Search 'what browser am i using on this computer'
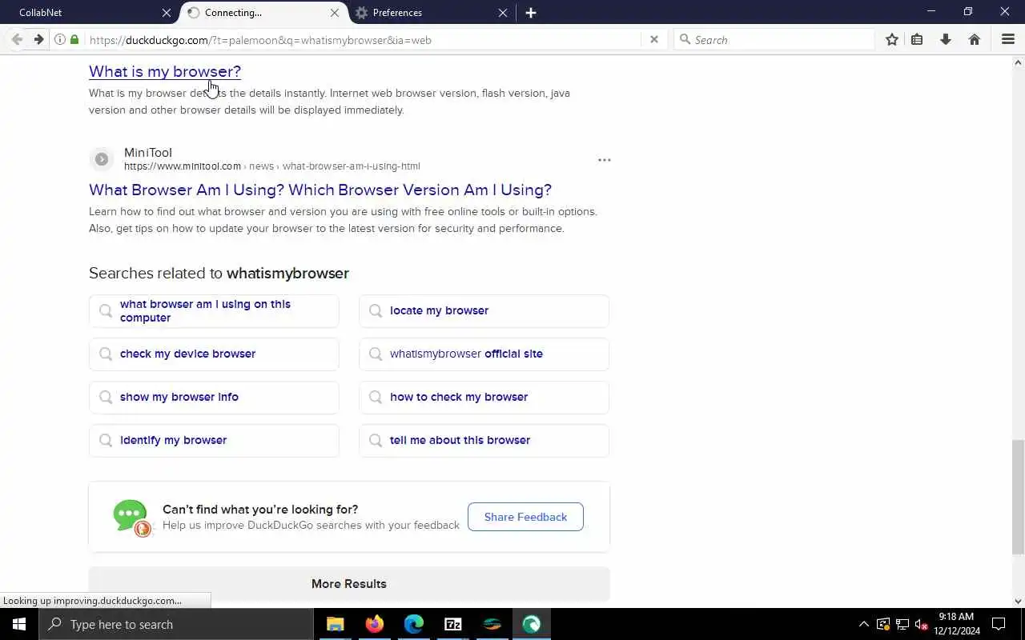Image resolution: width=1025 pixels, height=640 pixels. (214, 310)
